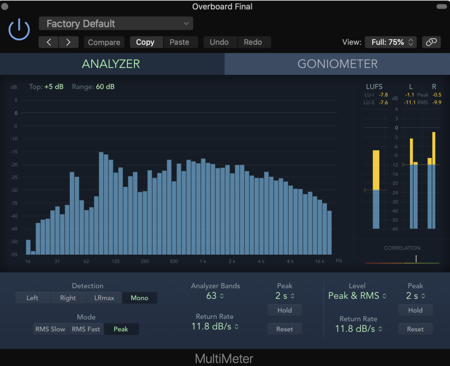Enable RMS Fast analyzer mode

point(86,329)
